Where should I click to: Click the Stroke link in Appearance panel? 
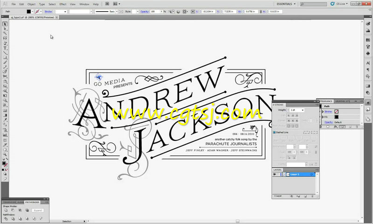coord(328,112)
